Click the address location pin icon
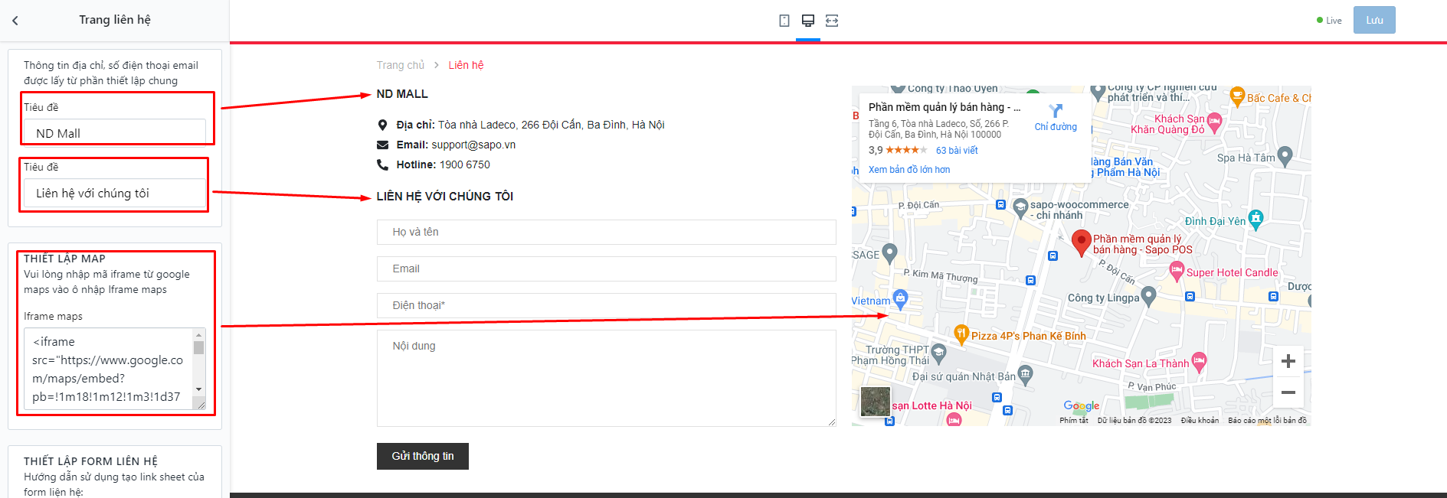This screenshot has height=498, width=1447. pyautogui.click(x=382, y=125)
